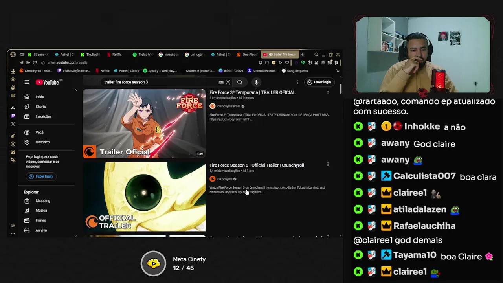Open the GX Control icon in sidebar bottom
503x283 pixels.
[x=13, y=226]
